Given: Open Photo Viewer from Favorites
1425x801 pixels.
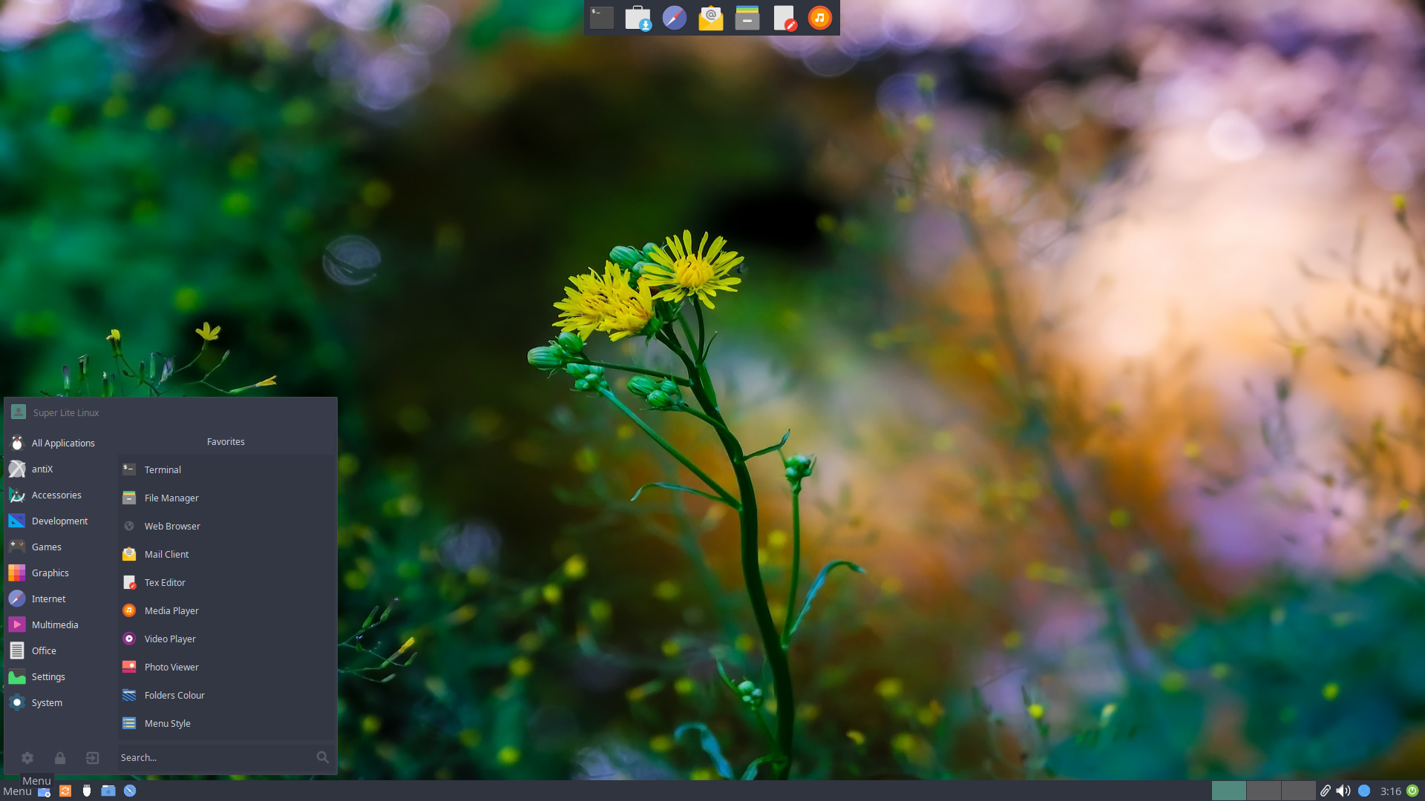Looking at the screenshot, I should click(226, 667).
